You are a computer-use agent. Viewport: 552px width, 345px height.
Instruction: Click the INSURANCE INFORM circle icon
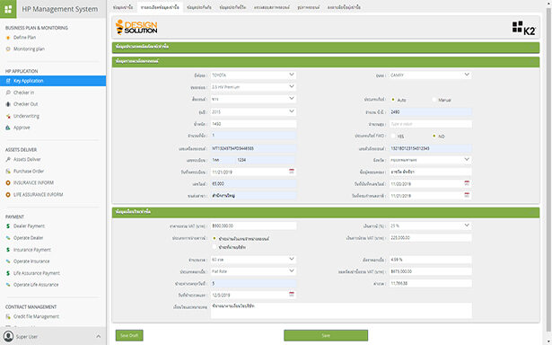pos(8,183)
